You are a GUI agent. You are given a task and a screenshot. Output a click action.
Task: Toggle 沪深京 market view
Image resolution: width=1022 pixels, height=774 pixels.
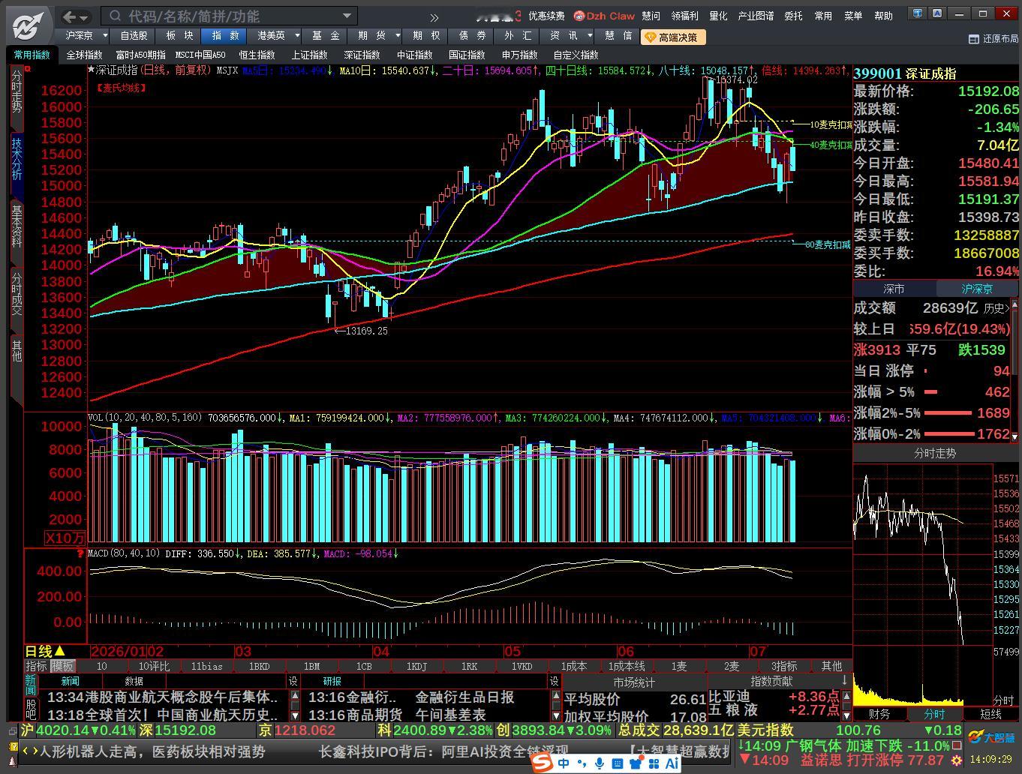978,289
